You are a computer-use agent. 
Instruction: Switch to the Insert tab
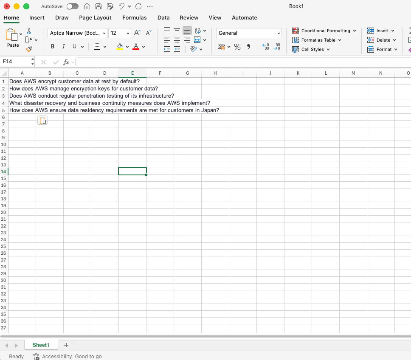pos(37,17)
